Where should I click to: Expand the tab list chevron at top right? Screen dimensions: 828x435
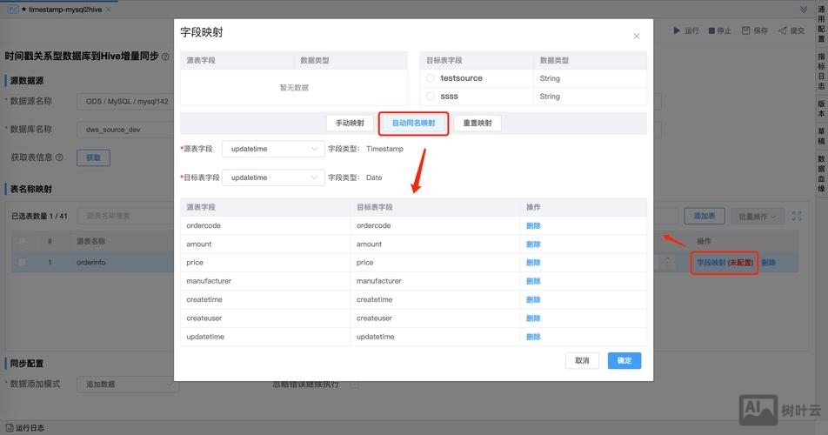803,10
